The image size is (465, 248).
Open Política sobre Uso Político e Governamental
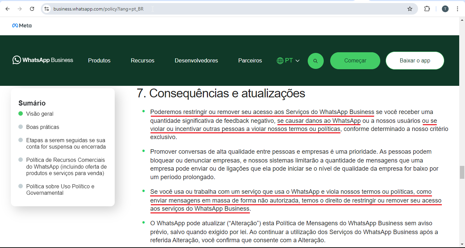(60, 190)
